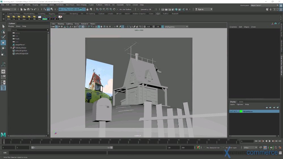Toggle the Outliner panel button in toolbox
Screen dimensions: 283x159
(x=3, y=88)
